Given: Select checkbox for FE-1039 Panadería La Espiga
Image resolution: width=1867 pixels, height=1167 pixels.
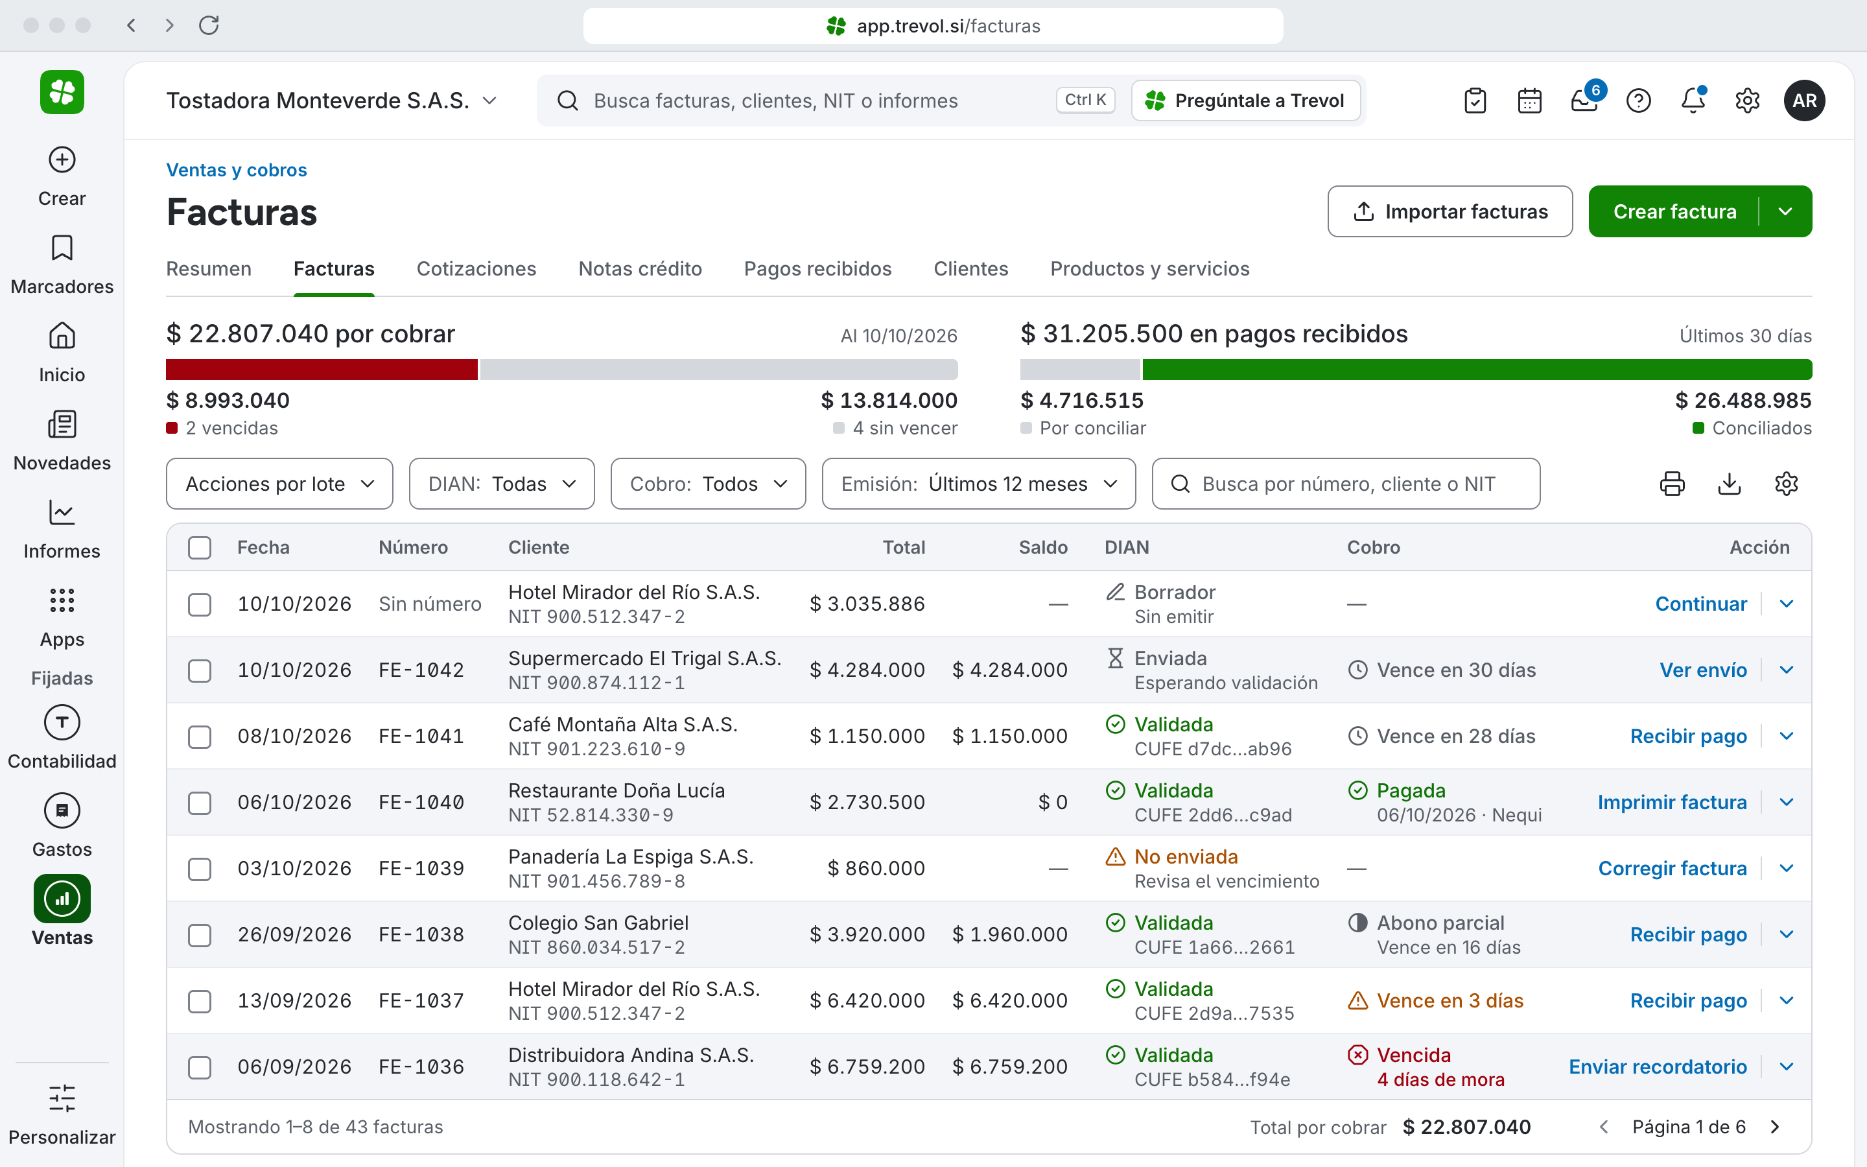Looking at the screenshot, I should tap(200, 868).
